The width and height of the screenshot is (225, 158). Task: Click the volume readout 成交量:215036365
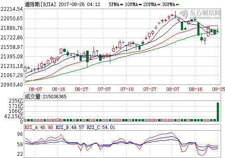tap(45, 97)
